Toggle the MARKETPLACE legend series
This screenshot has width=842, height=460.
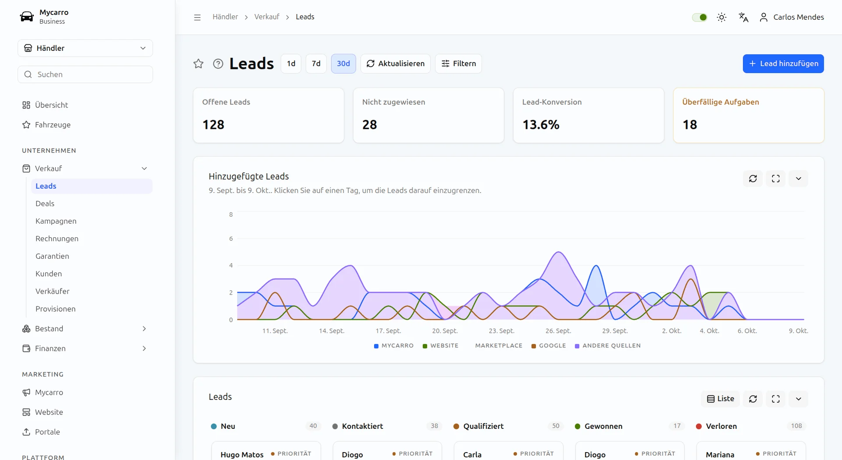coord(495,346)
